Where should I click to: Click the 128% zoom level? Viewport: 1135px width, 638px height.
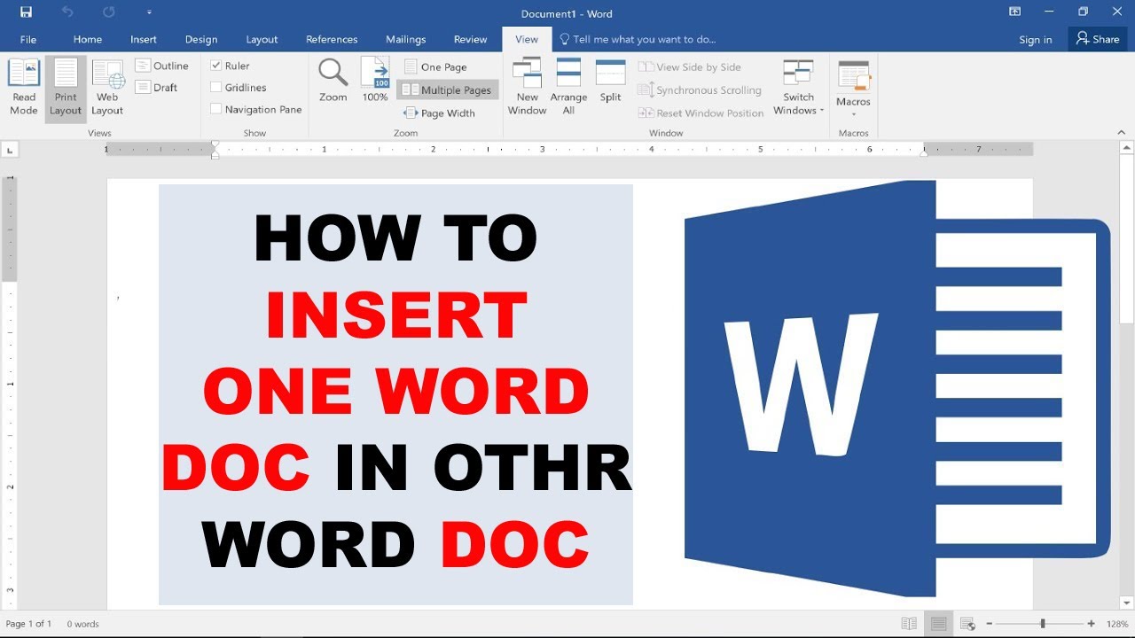(1115, 624)
